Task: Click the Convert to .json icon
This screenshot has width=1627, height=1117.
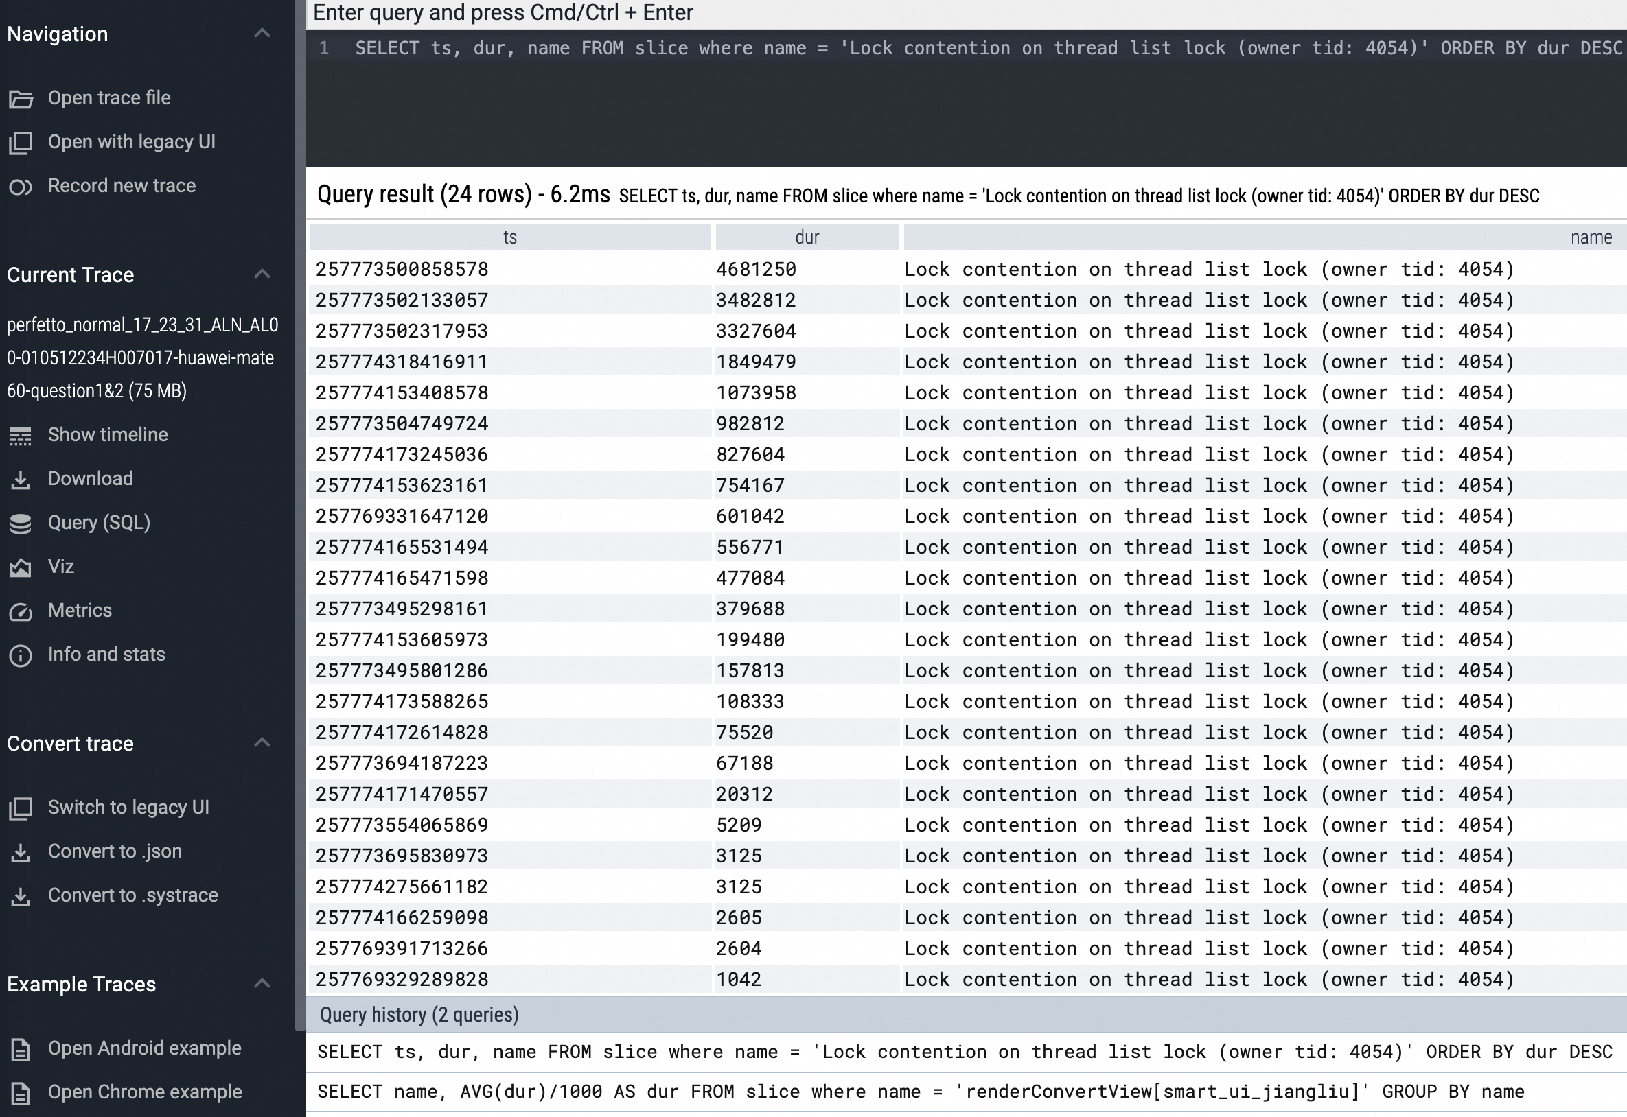Action: pos(21,851)
